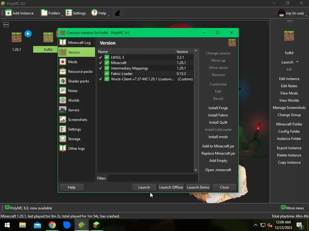Click the Other logs book icon
Screen dimensions: 309x231
63,149
